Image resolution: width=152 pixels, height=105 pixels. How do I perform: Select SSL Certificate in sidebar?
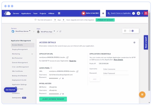(x=17, y=71)
